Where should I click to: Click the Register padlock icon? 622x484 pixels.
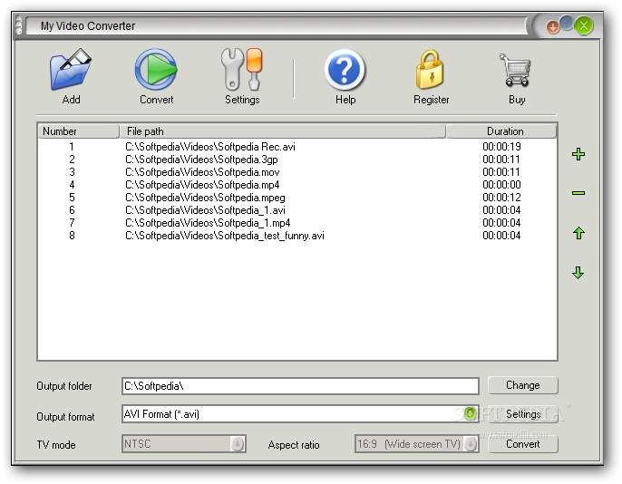(430, 70)
